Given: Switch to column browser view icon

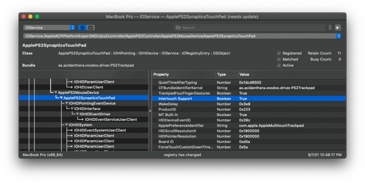Looking at the screenshot, I should (x=91, y=28).
